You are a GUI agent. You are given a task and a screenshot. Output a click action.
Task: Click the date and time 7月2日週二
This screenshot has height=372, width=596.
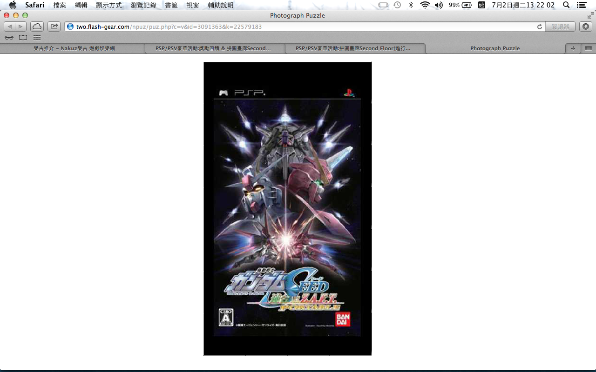pos(523,5)
